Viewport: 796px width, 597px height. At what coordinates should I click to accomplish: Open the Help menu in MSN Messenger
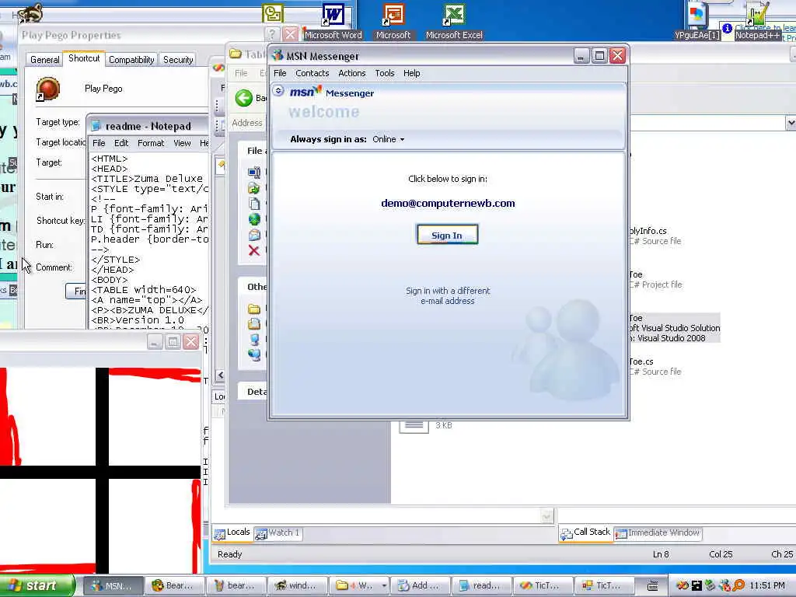412,73
